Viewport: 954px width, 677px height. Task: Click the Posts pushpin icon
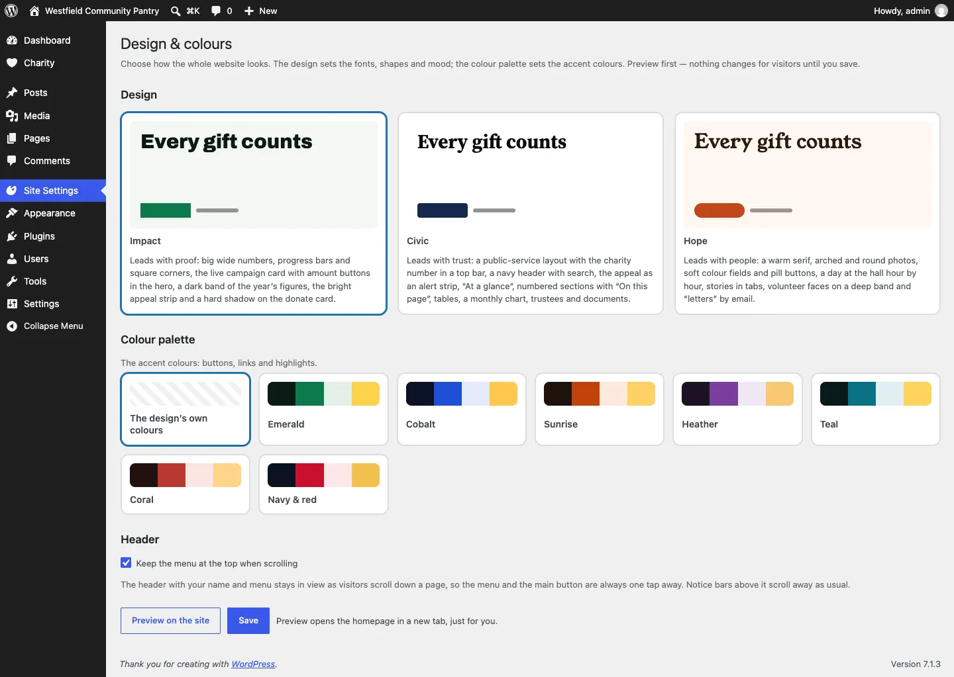[x=12, y=93]
